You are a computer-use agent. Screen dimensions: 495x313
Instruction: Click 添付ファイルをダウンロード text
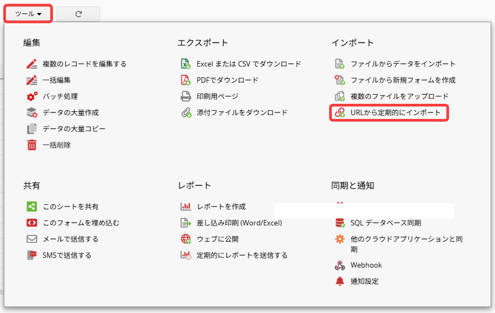point(242,113)
